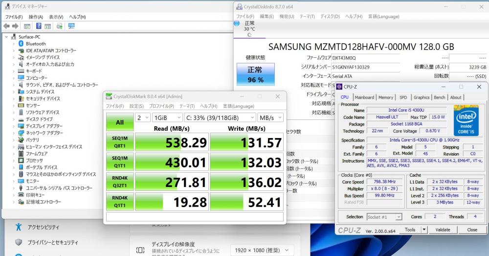Click the ディスク ドライブ icon
Screen dimensions: 489x256
point(21,119)
